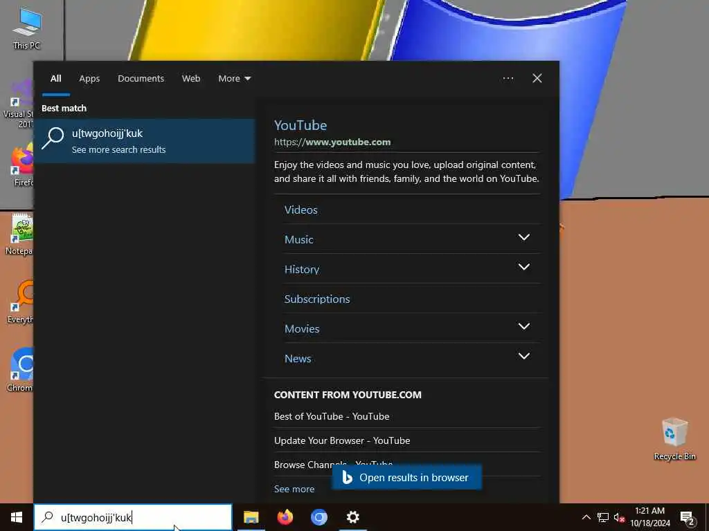Click the Best match search magnifier result
Viewport: 709px width, 531px height.
pyautogui.click(x=144, y=141)
